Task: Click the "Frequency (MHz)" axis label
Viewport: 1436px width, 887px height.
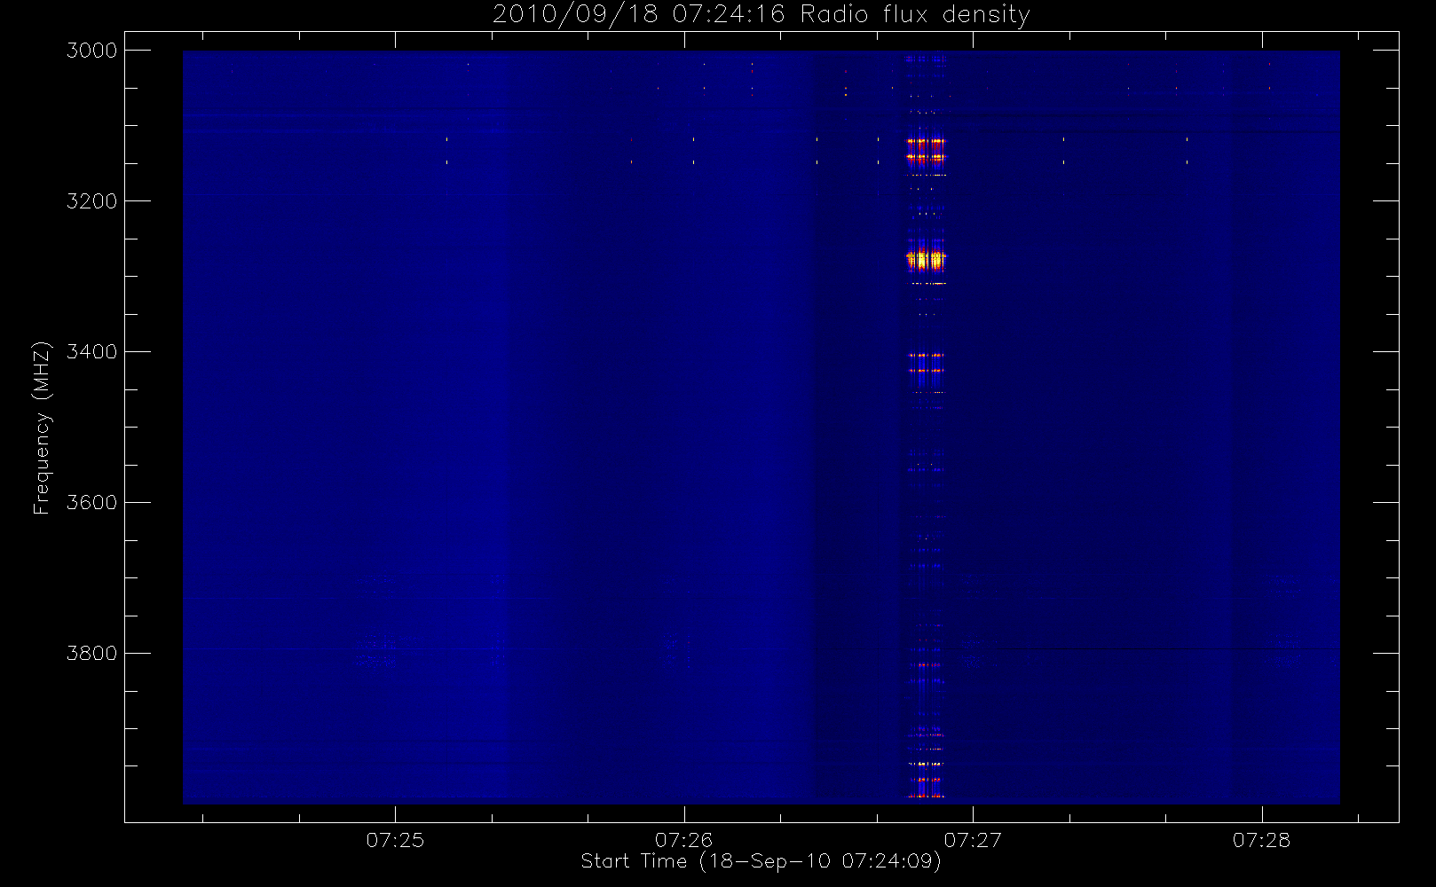Action: 42,428
